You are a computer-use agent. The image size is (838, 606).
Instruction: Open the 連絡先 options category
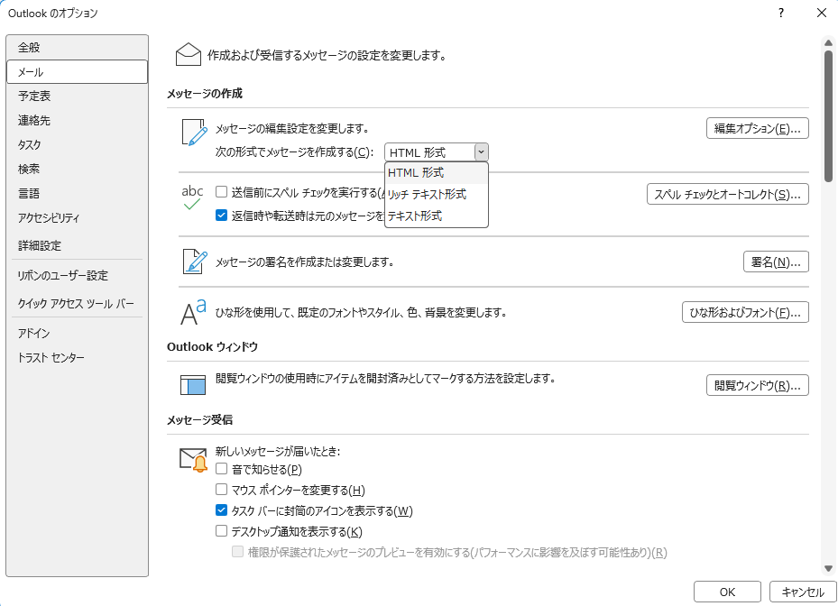pyautogui.click(x=77, y=121)
